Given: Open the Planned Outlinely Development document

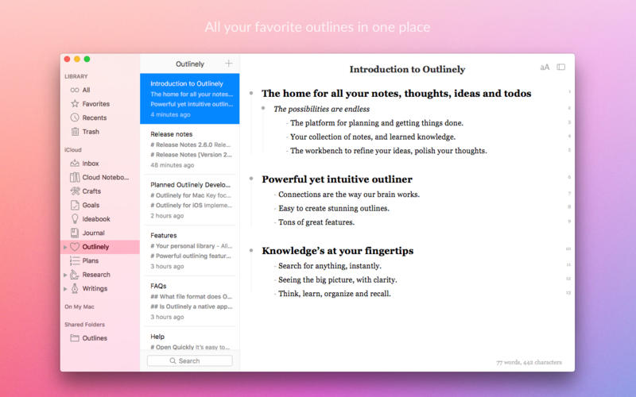Looking at the screenshot, I should (190, 200).
